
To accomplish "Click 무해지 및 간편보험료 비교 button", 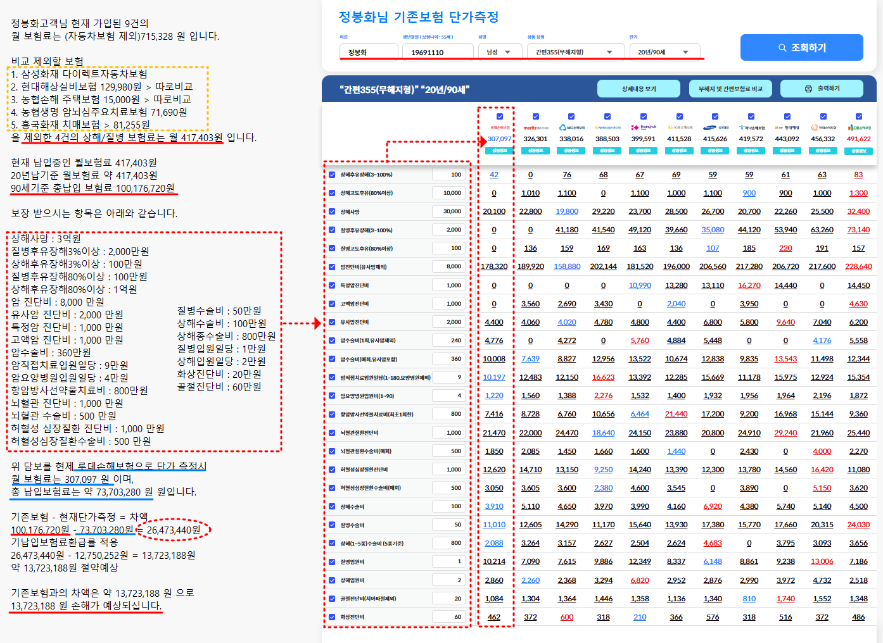I will click(x=730, y=89).
